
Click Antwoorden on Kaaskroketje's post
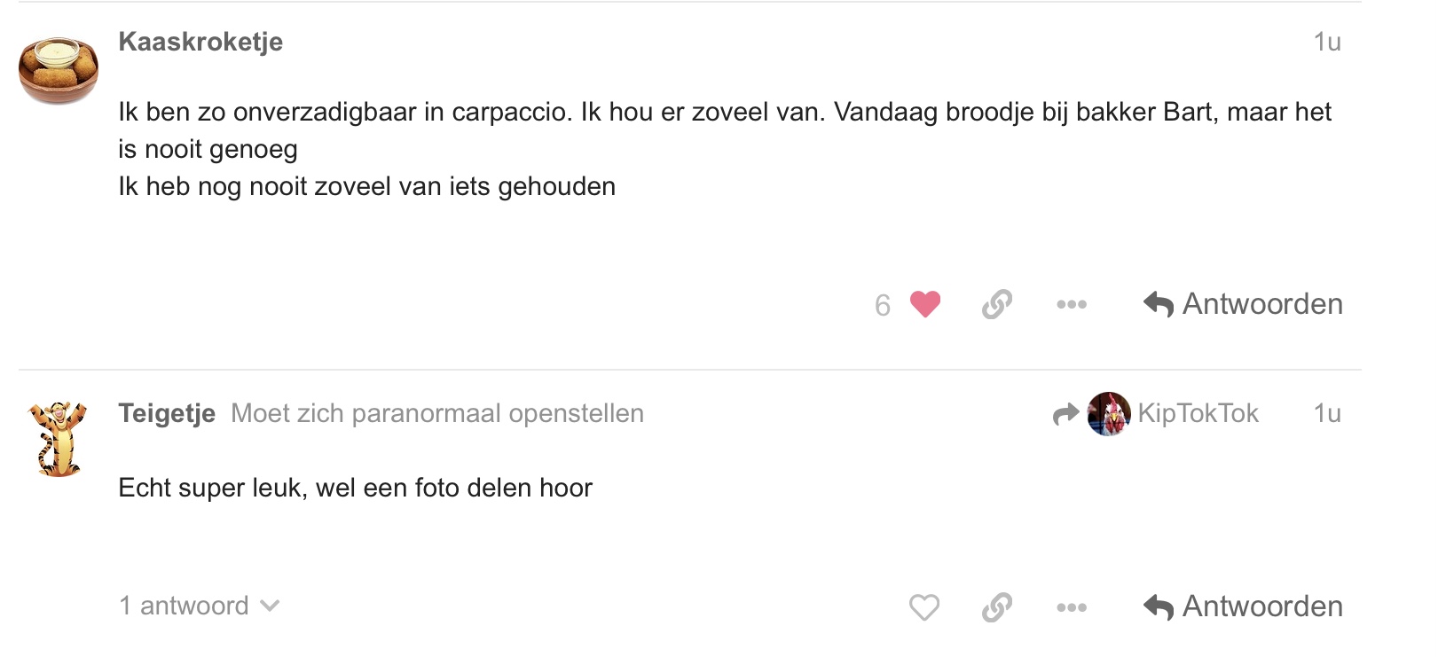[x=1243, y=304]
